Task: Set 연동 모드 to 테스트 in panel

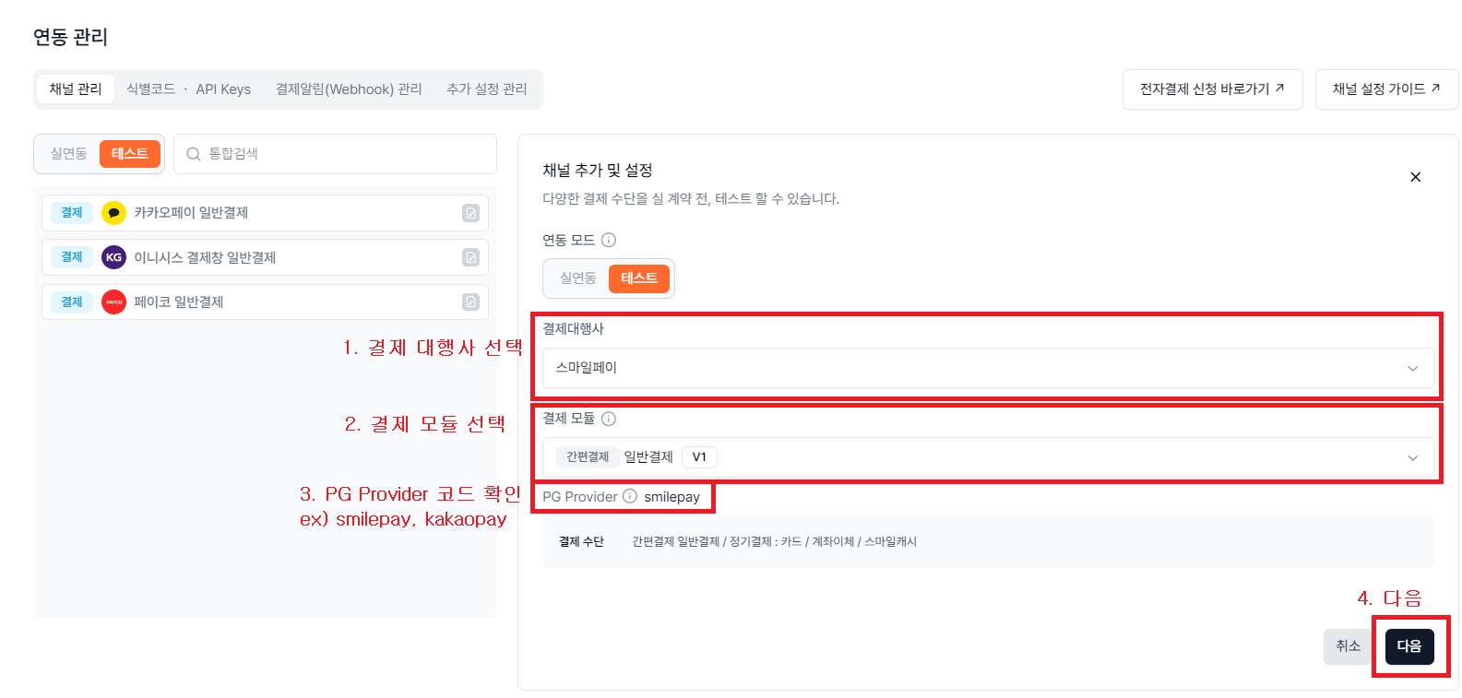Action: 639,278
